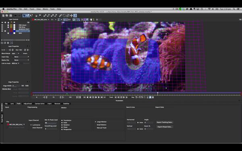Viewport: 242px width, 151px height.
Task: Switch to the Remove tab
Action: pos(57,104)
